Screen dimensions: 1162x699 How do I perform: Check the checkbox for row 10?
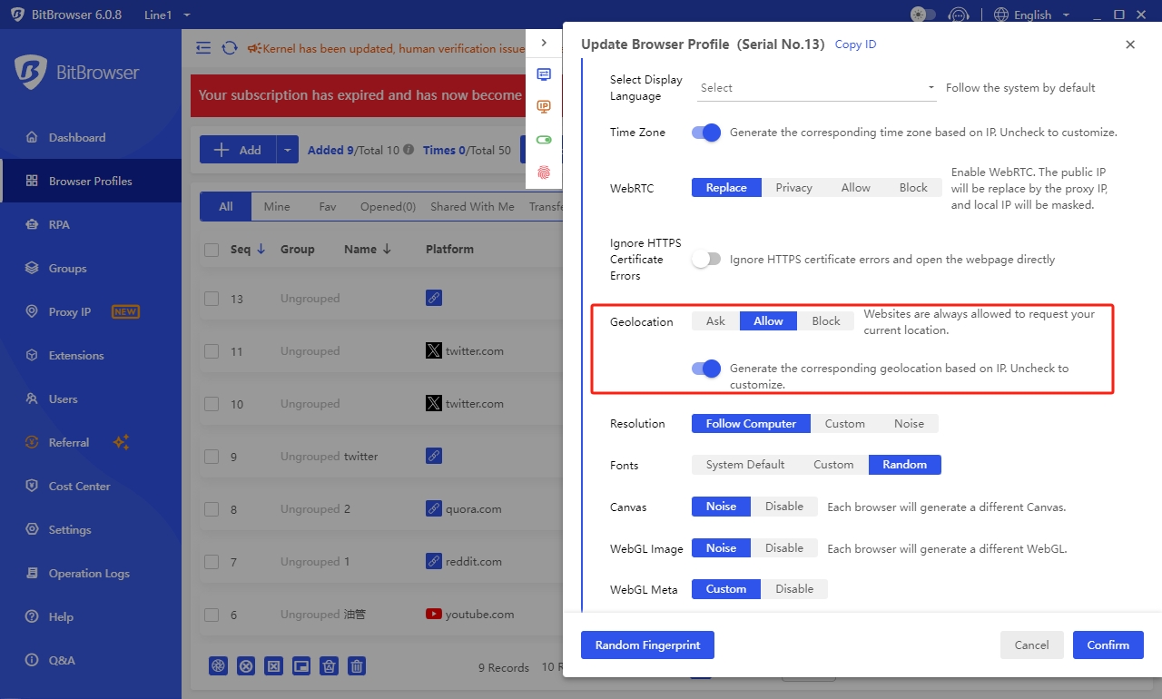click(212, 404)
